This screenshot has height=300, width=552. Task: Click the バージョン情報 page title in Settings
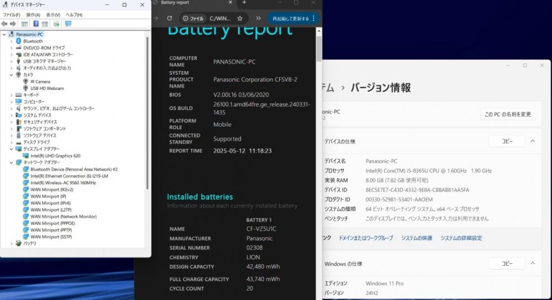380,88
